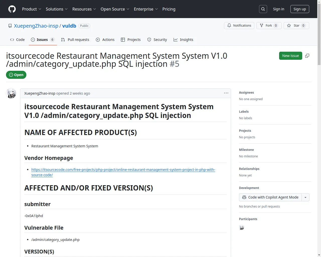Open the XuepengZhao-insp owner link
This screenshot has width=321, height=257.
36,26
